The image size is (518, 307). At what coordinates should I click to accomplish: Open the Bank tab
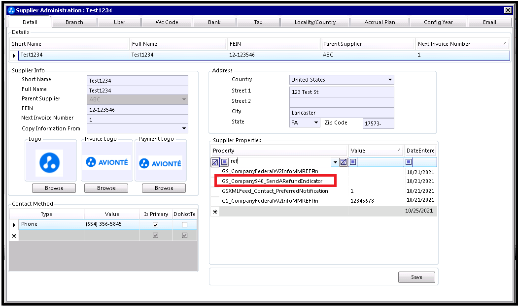[214, 23]
